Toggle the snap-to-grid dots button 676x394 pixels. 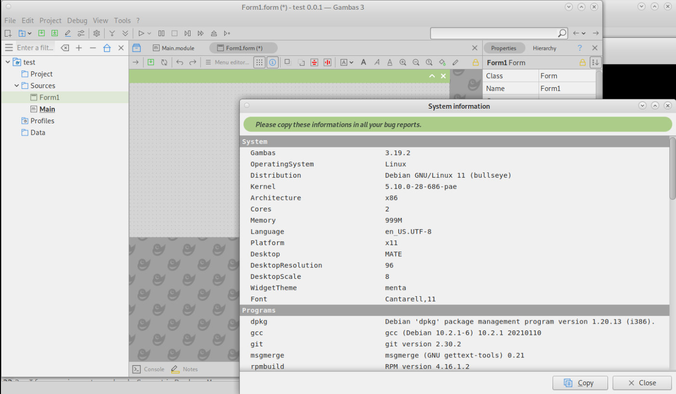click(259, 62)
